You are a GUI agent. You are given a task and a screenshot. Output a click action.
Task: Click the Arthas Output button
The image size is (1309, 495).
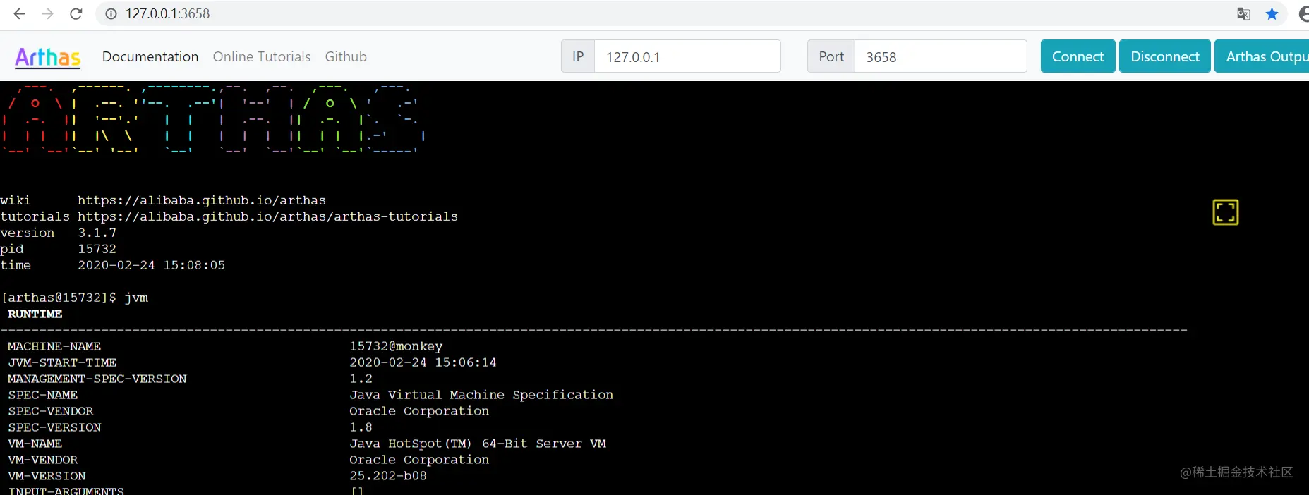coord(1262,56)
